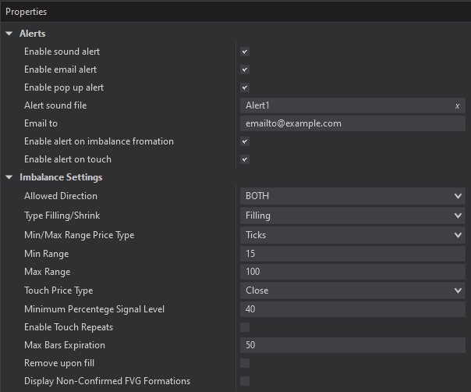Open Min/Max Range Price Type dropdown

click(352, 235)
